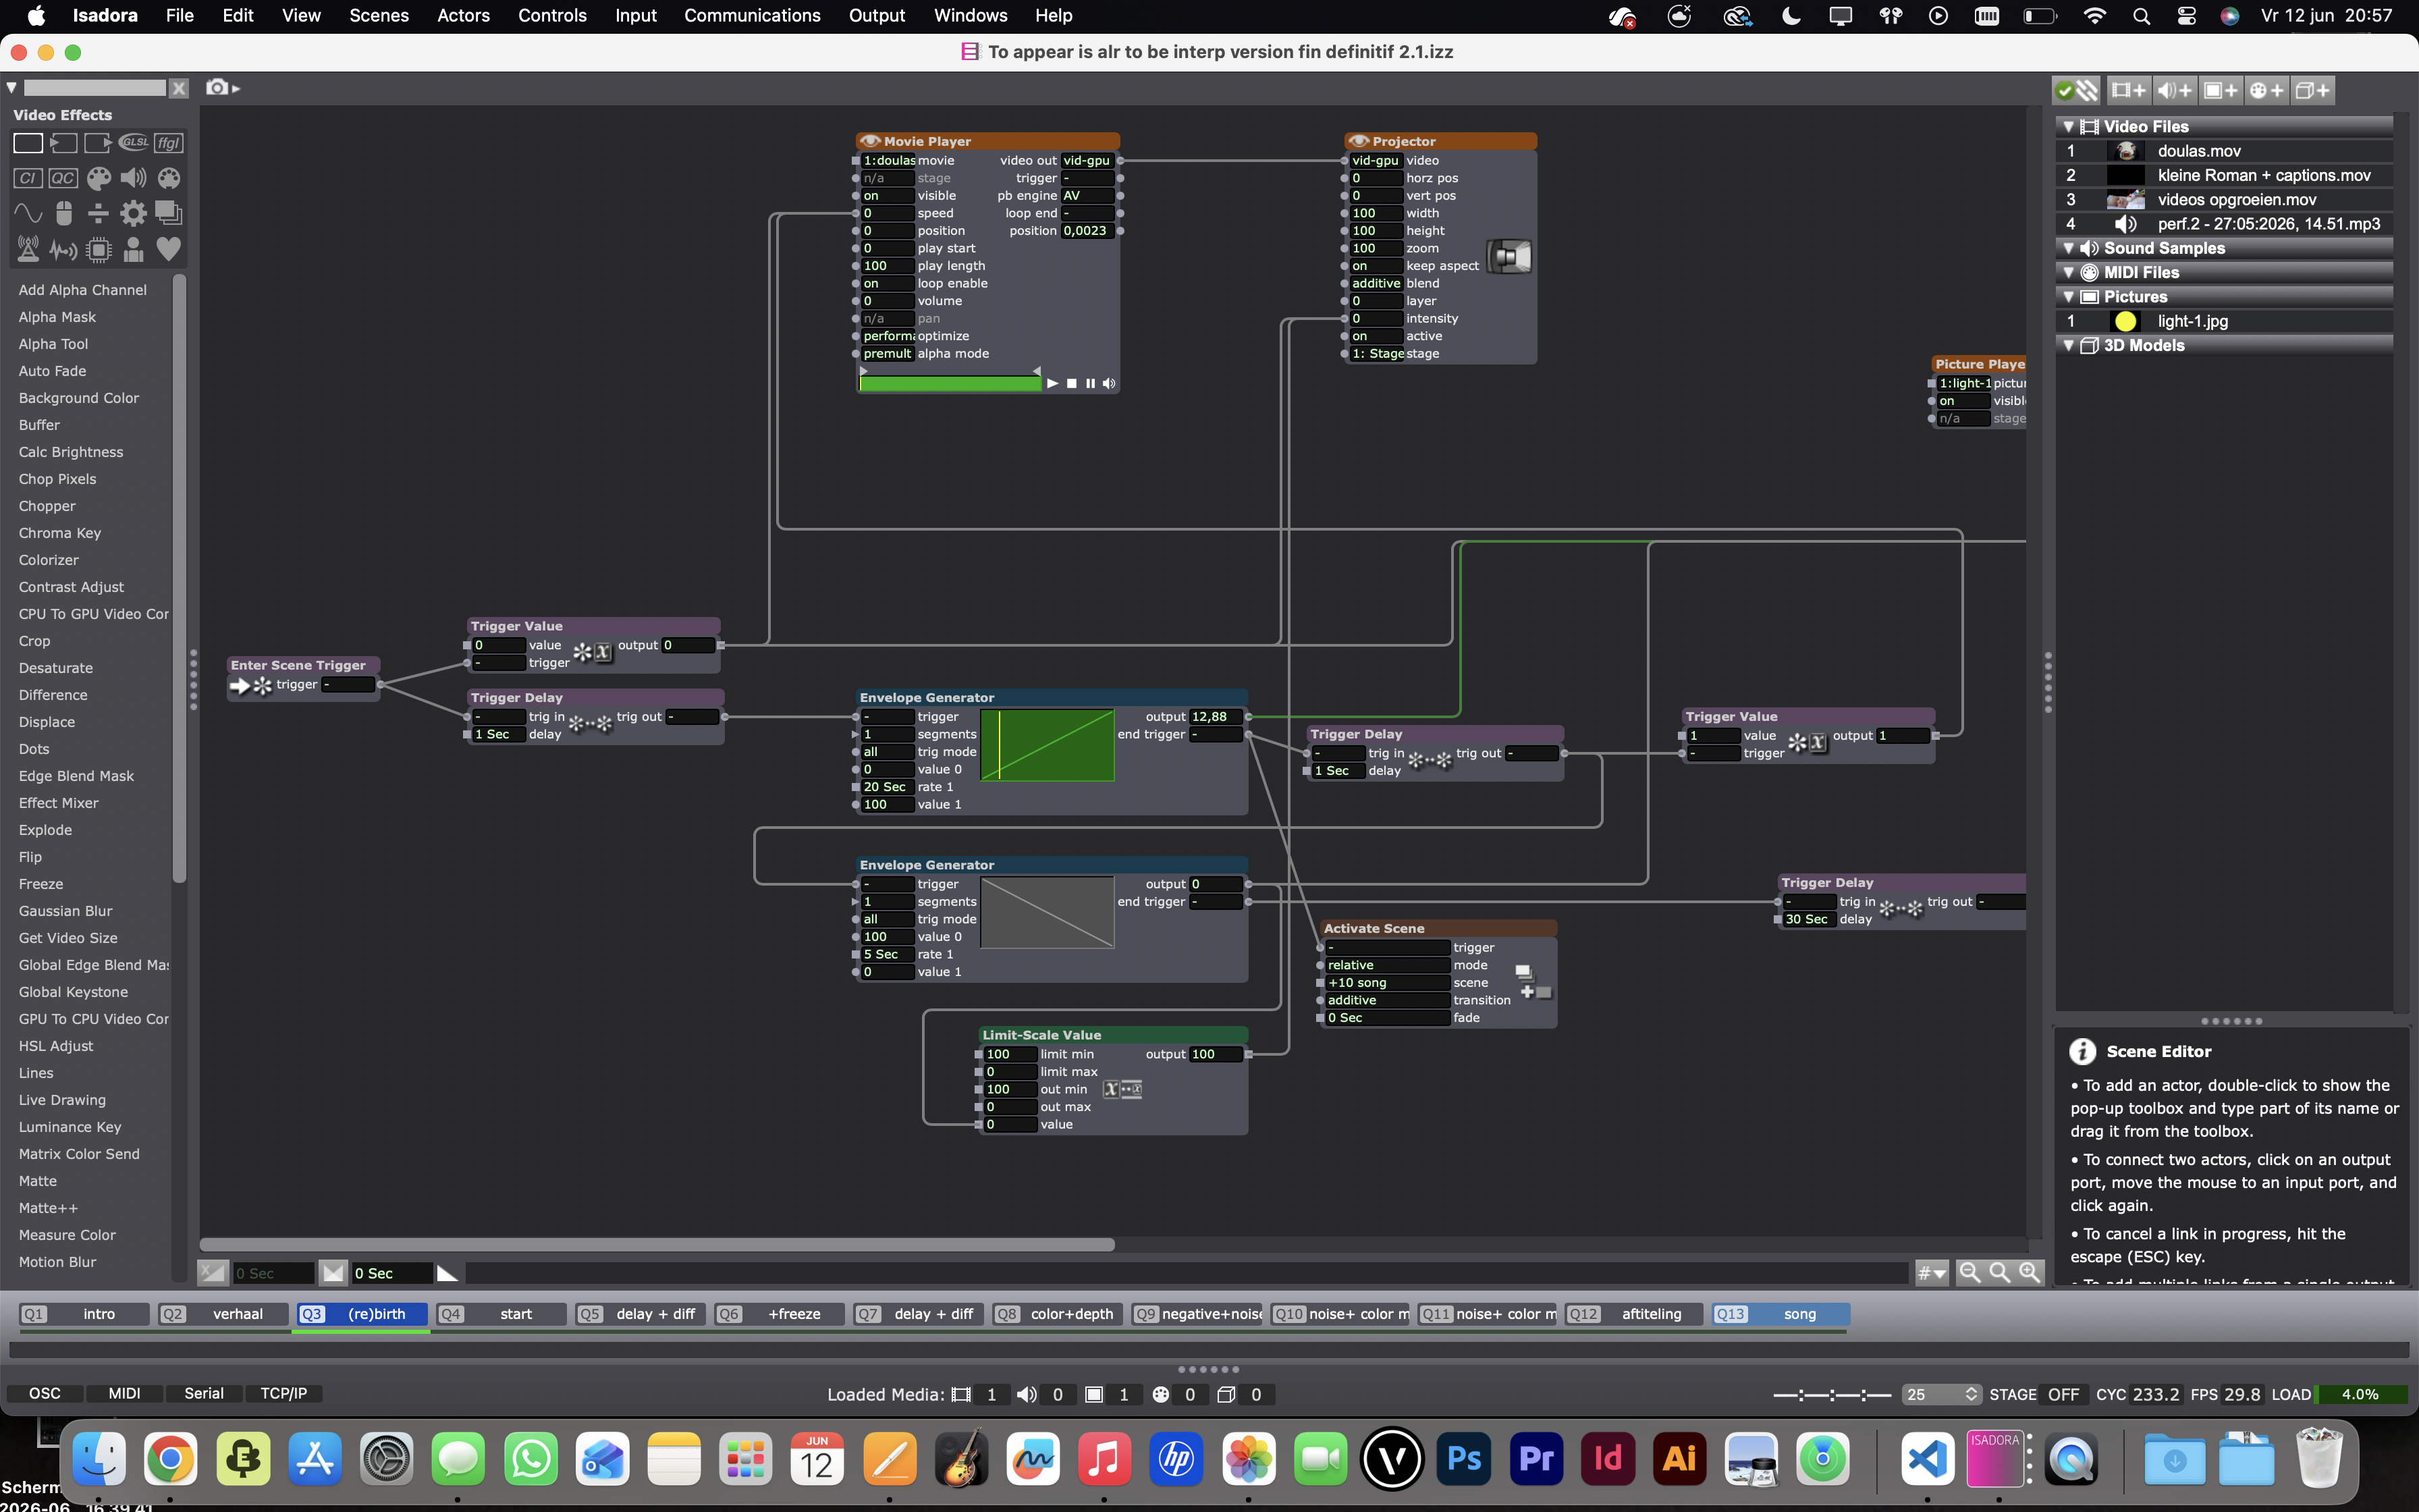
Task: Click the TCP/IP status button
Action: pos(284,1393)
